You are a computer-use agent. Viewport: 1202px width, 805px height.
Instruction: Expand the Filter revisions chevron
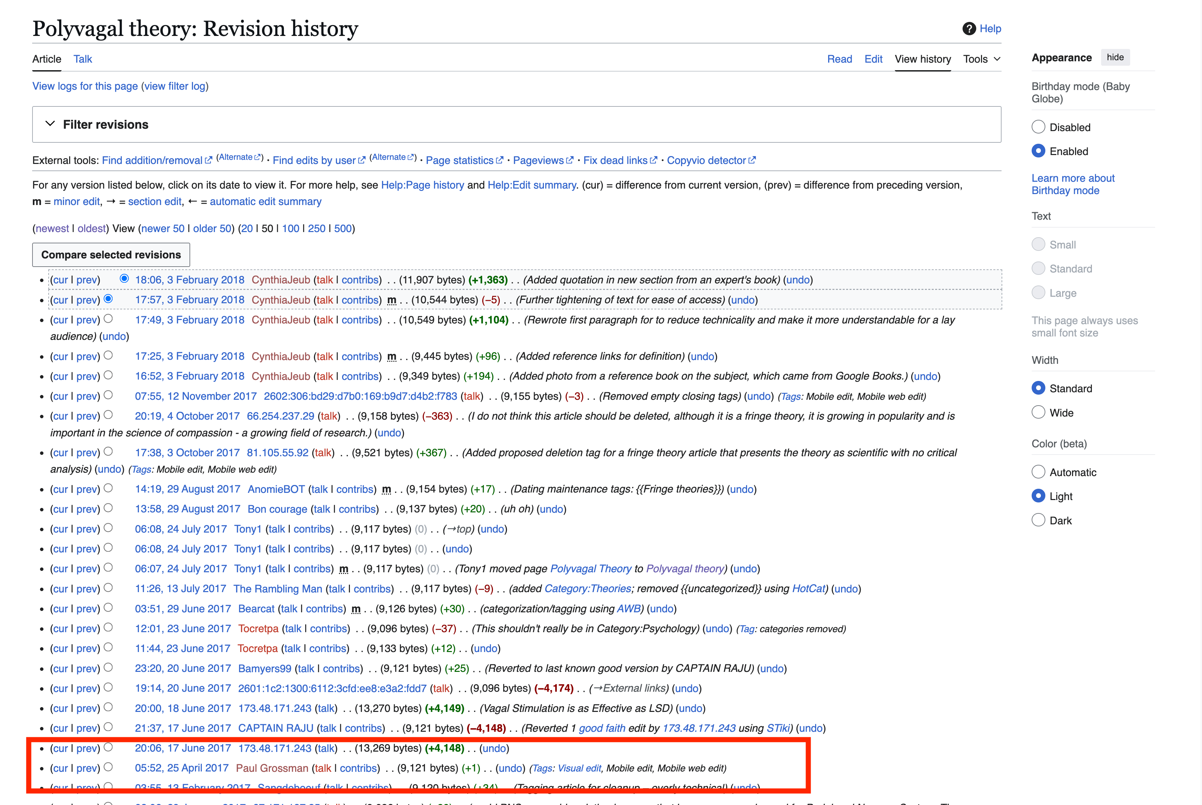pyautogui.click(x=50, y=124)
